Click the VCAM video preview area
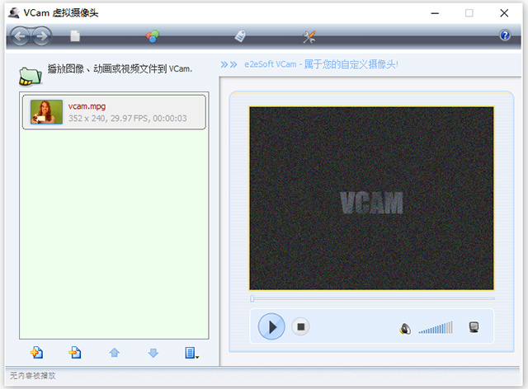 [371, 198]
